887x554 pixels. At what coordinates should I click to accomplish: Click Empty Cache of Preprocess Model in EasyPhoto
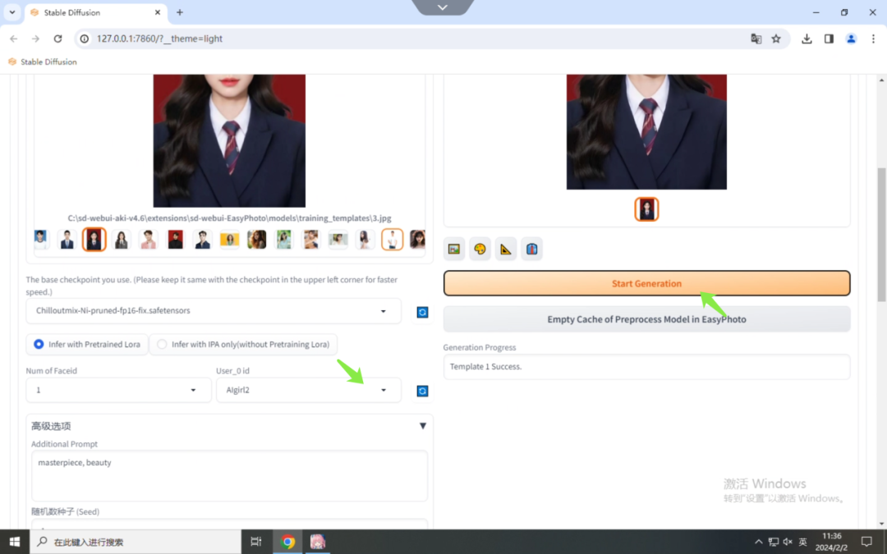click(646, 319)
